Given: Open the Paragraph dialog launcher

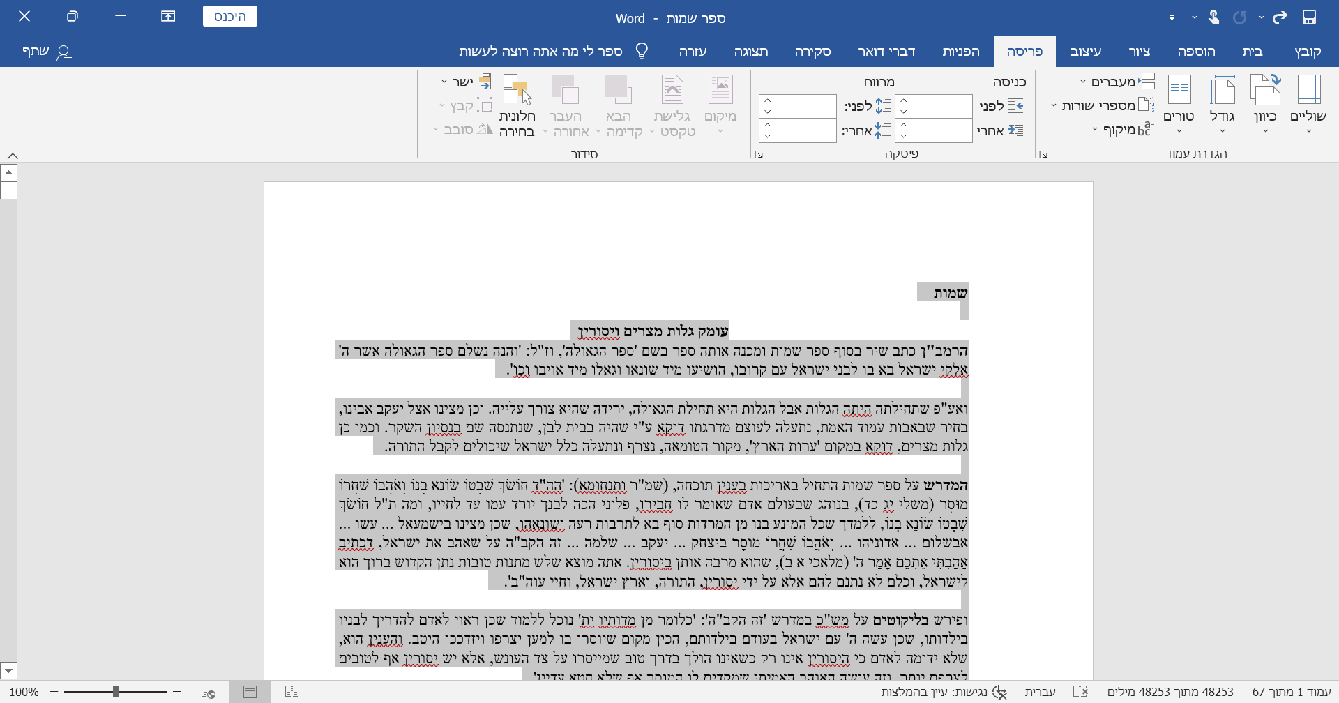Looking at the screenshot, I should coord(759,154).
